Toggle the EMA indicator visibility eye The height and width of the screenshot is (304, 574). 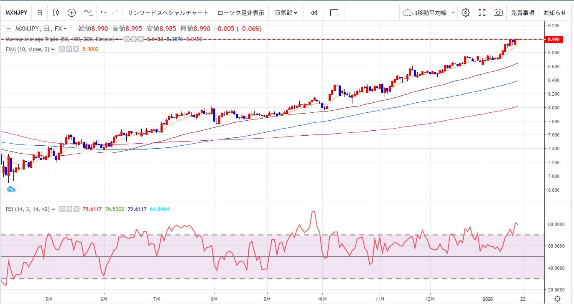pos(61,49)
